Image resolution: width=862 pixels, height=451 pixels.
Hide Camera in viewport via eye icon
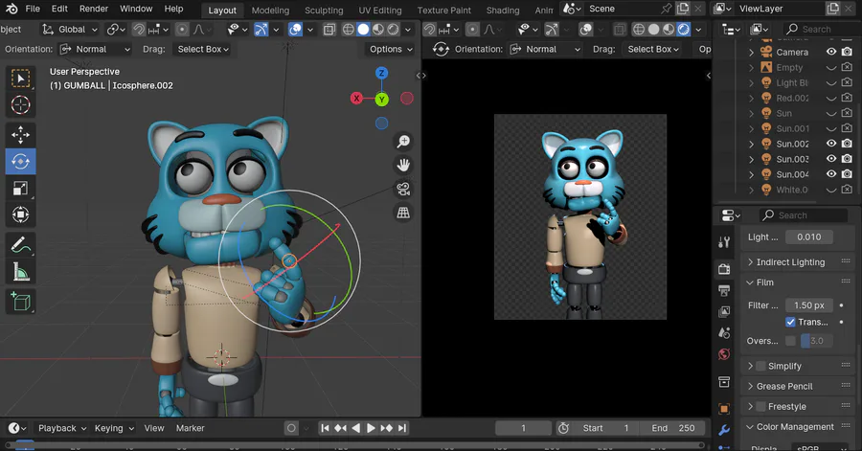click(831, 52)
